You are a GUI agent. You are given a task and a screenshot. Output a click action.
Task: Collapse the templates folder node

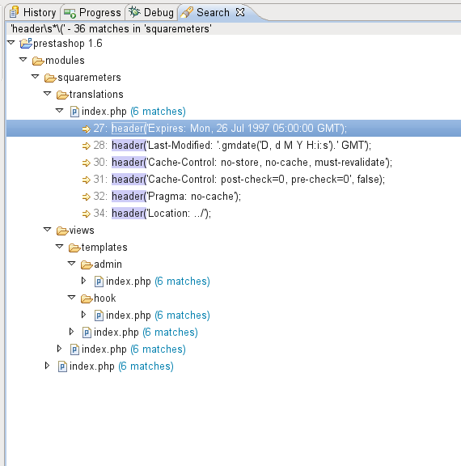coord(60,247)
